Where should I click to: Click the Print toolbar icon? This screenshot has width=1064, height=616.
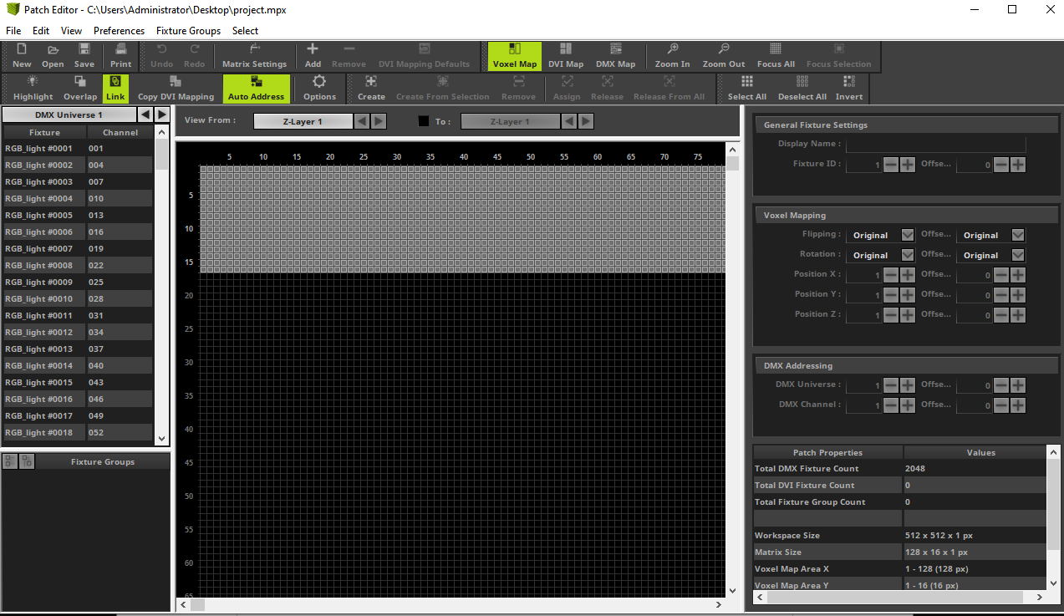pyautogui.click(x=121, y=56)
